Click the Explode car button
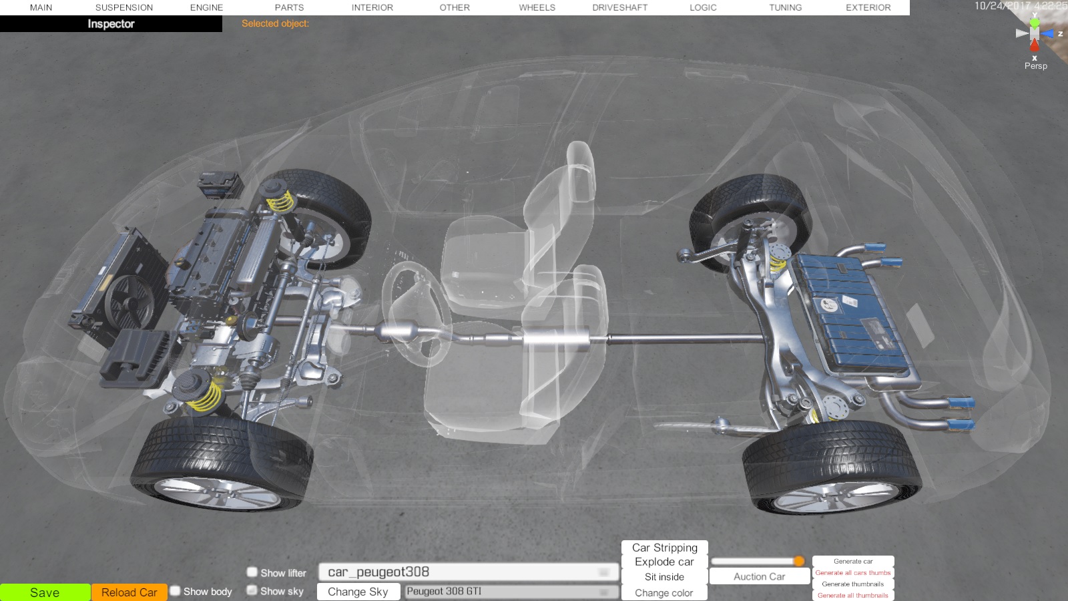 tap(664, 562)
